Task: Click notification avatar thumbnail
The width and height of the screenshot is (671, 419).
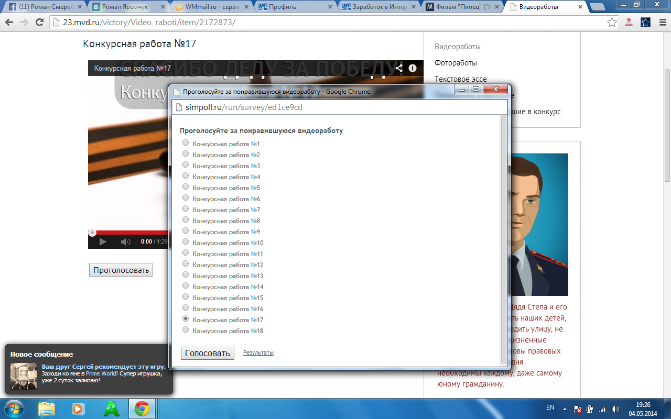Action: 24,376
